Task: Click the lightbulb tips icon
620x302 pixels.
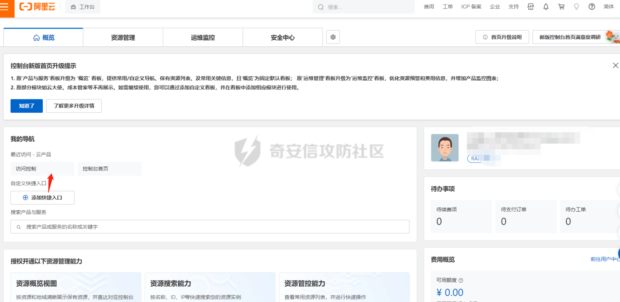Action: [x=577, y=7]
